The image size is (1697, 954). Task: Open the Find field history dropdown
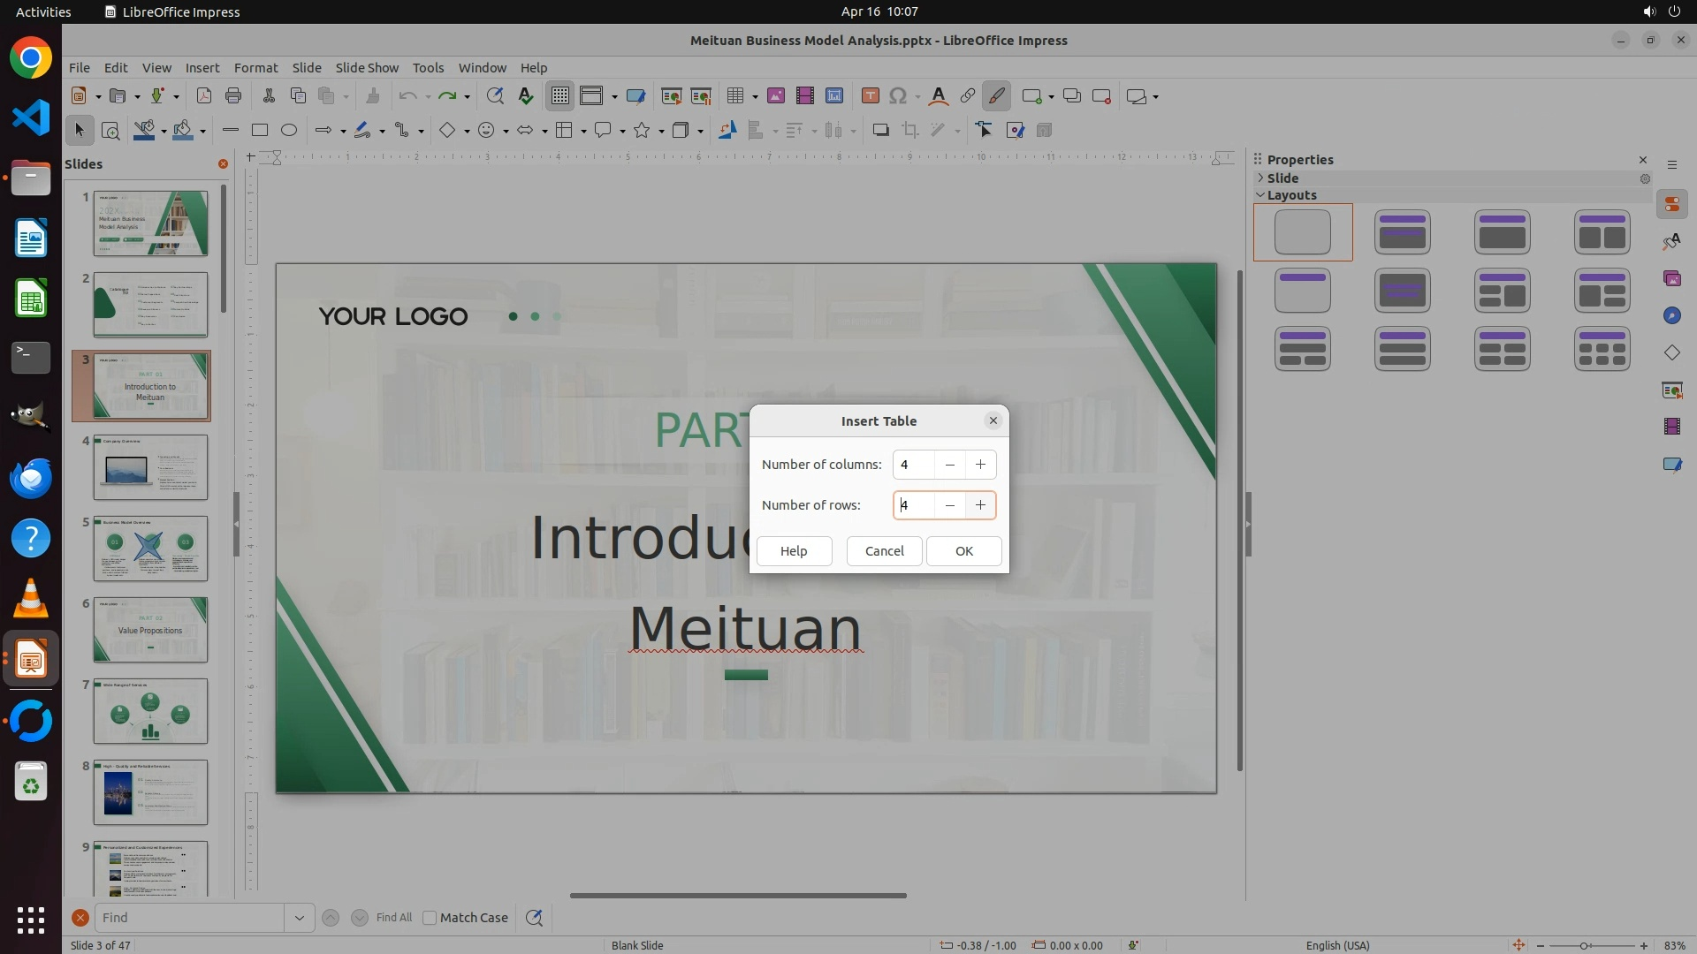click(x=299, y=918)
